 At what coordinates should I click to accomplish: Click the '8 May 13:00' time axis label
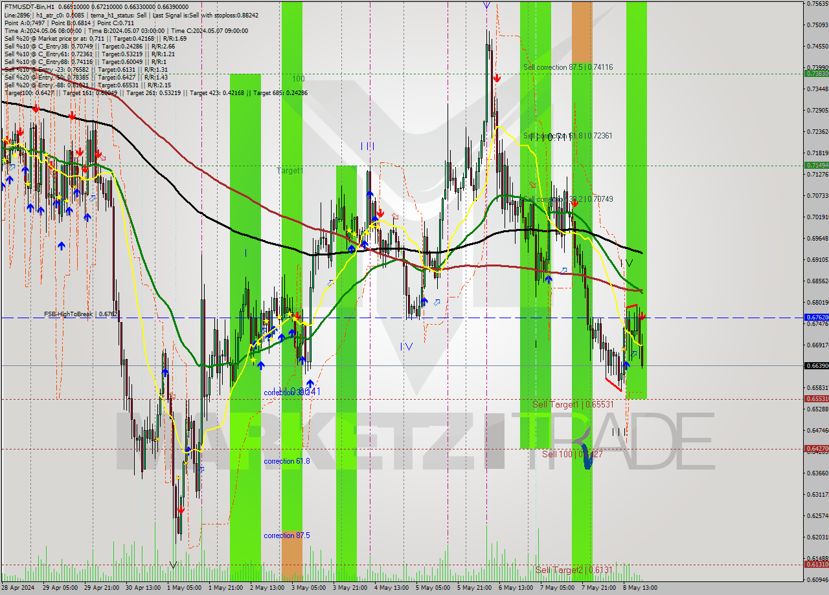[x=640, y=589]
